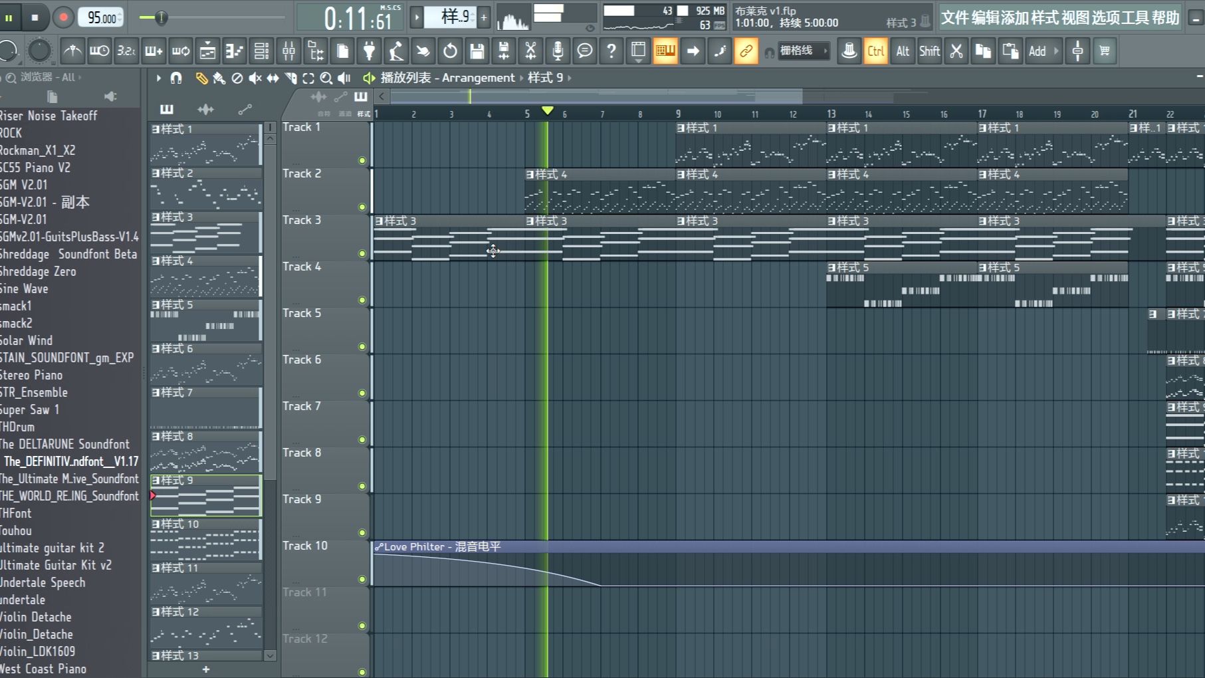1205x678 pixels.
Task: Toggle the Alt modifier button
Action: [903, 51]
